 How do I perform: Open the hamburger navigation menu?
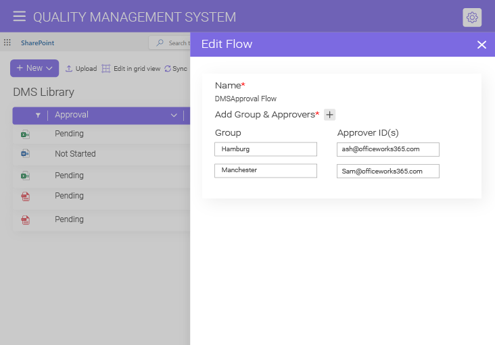tap(19, 16)
